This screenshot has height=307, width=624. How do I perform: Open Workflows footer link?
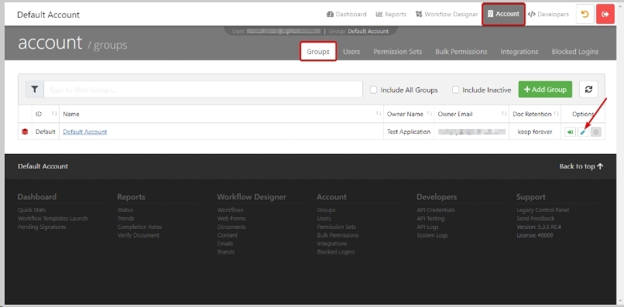pyautogui.click(x=231, y=210)
